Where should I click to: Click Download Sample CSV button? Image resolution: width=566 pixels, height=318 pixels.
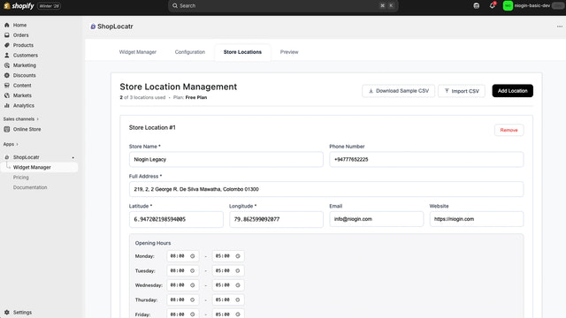399,91
